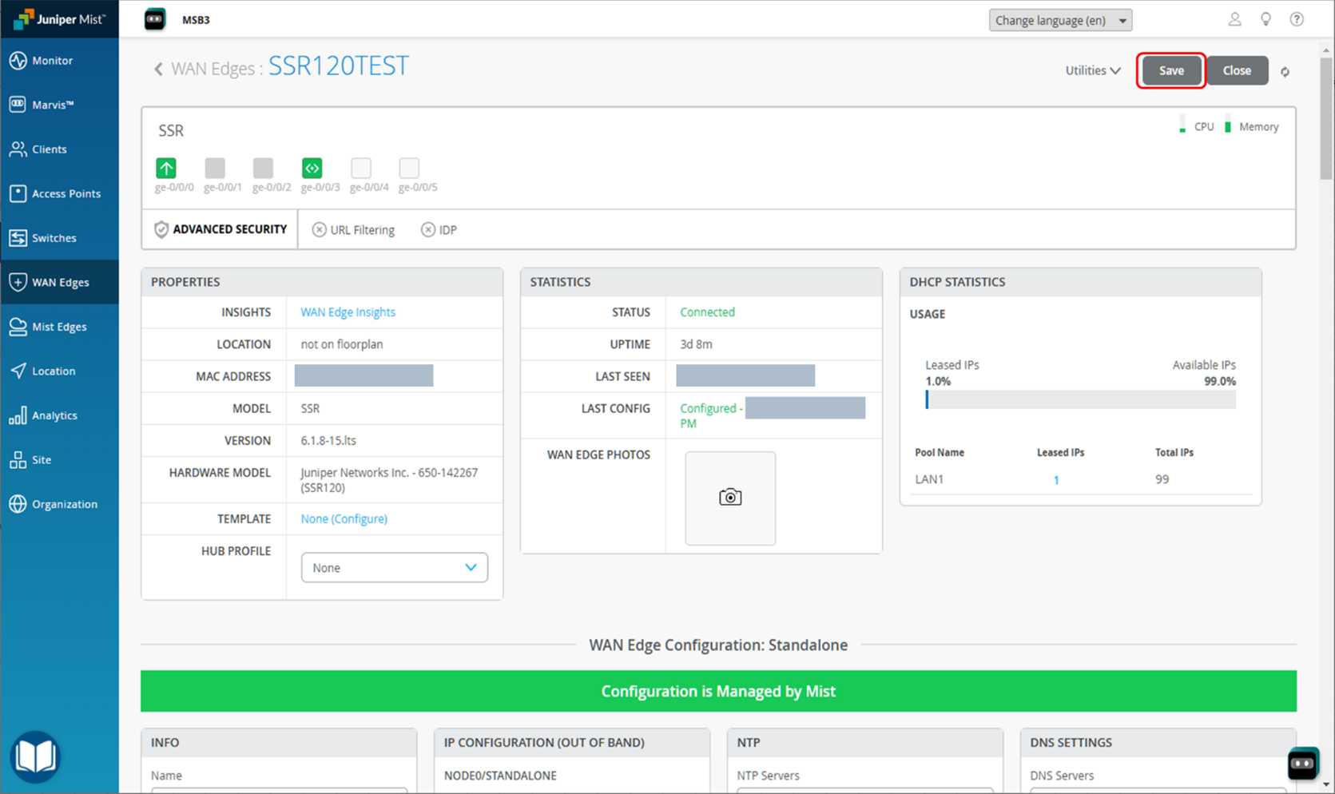Viewport: 1335px width, 794px height.
Task: Click the Juniper Mist logo
Action: pyautogui.click(x=59, y=19)
